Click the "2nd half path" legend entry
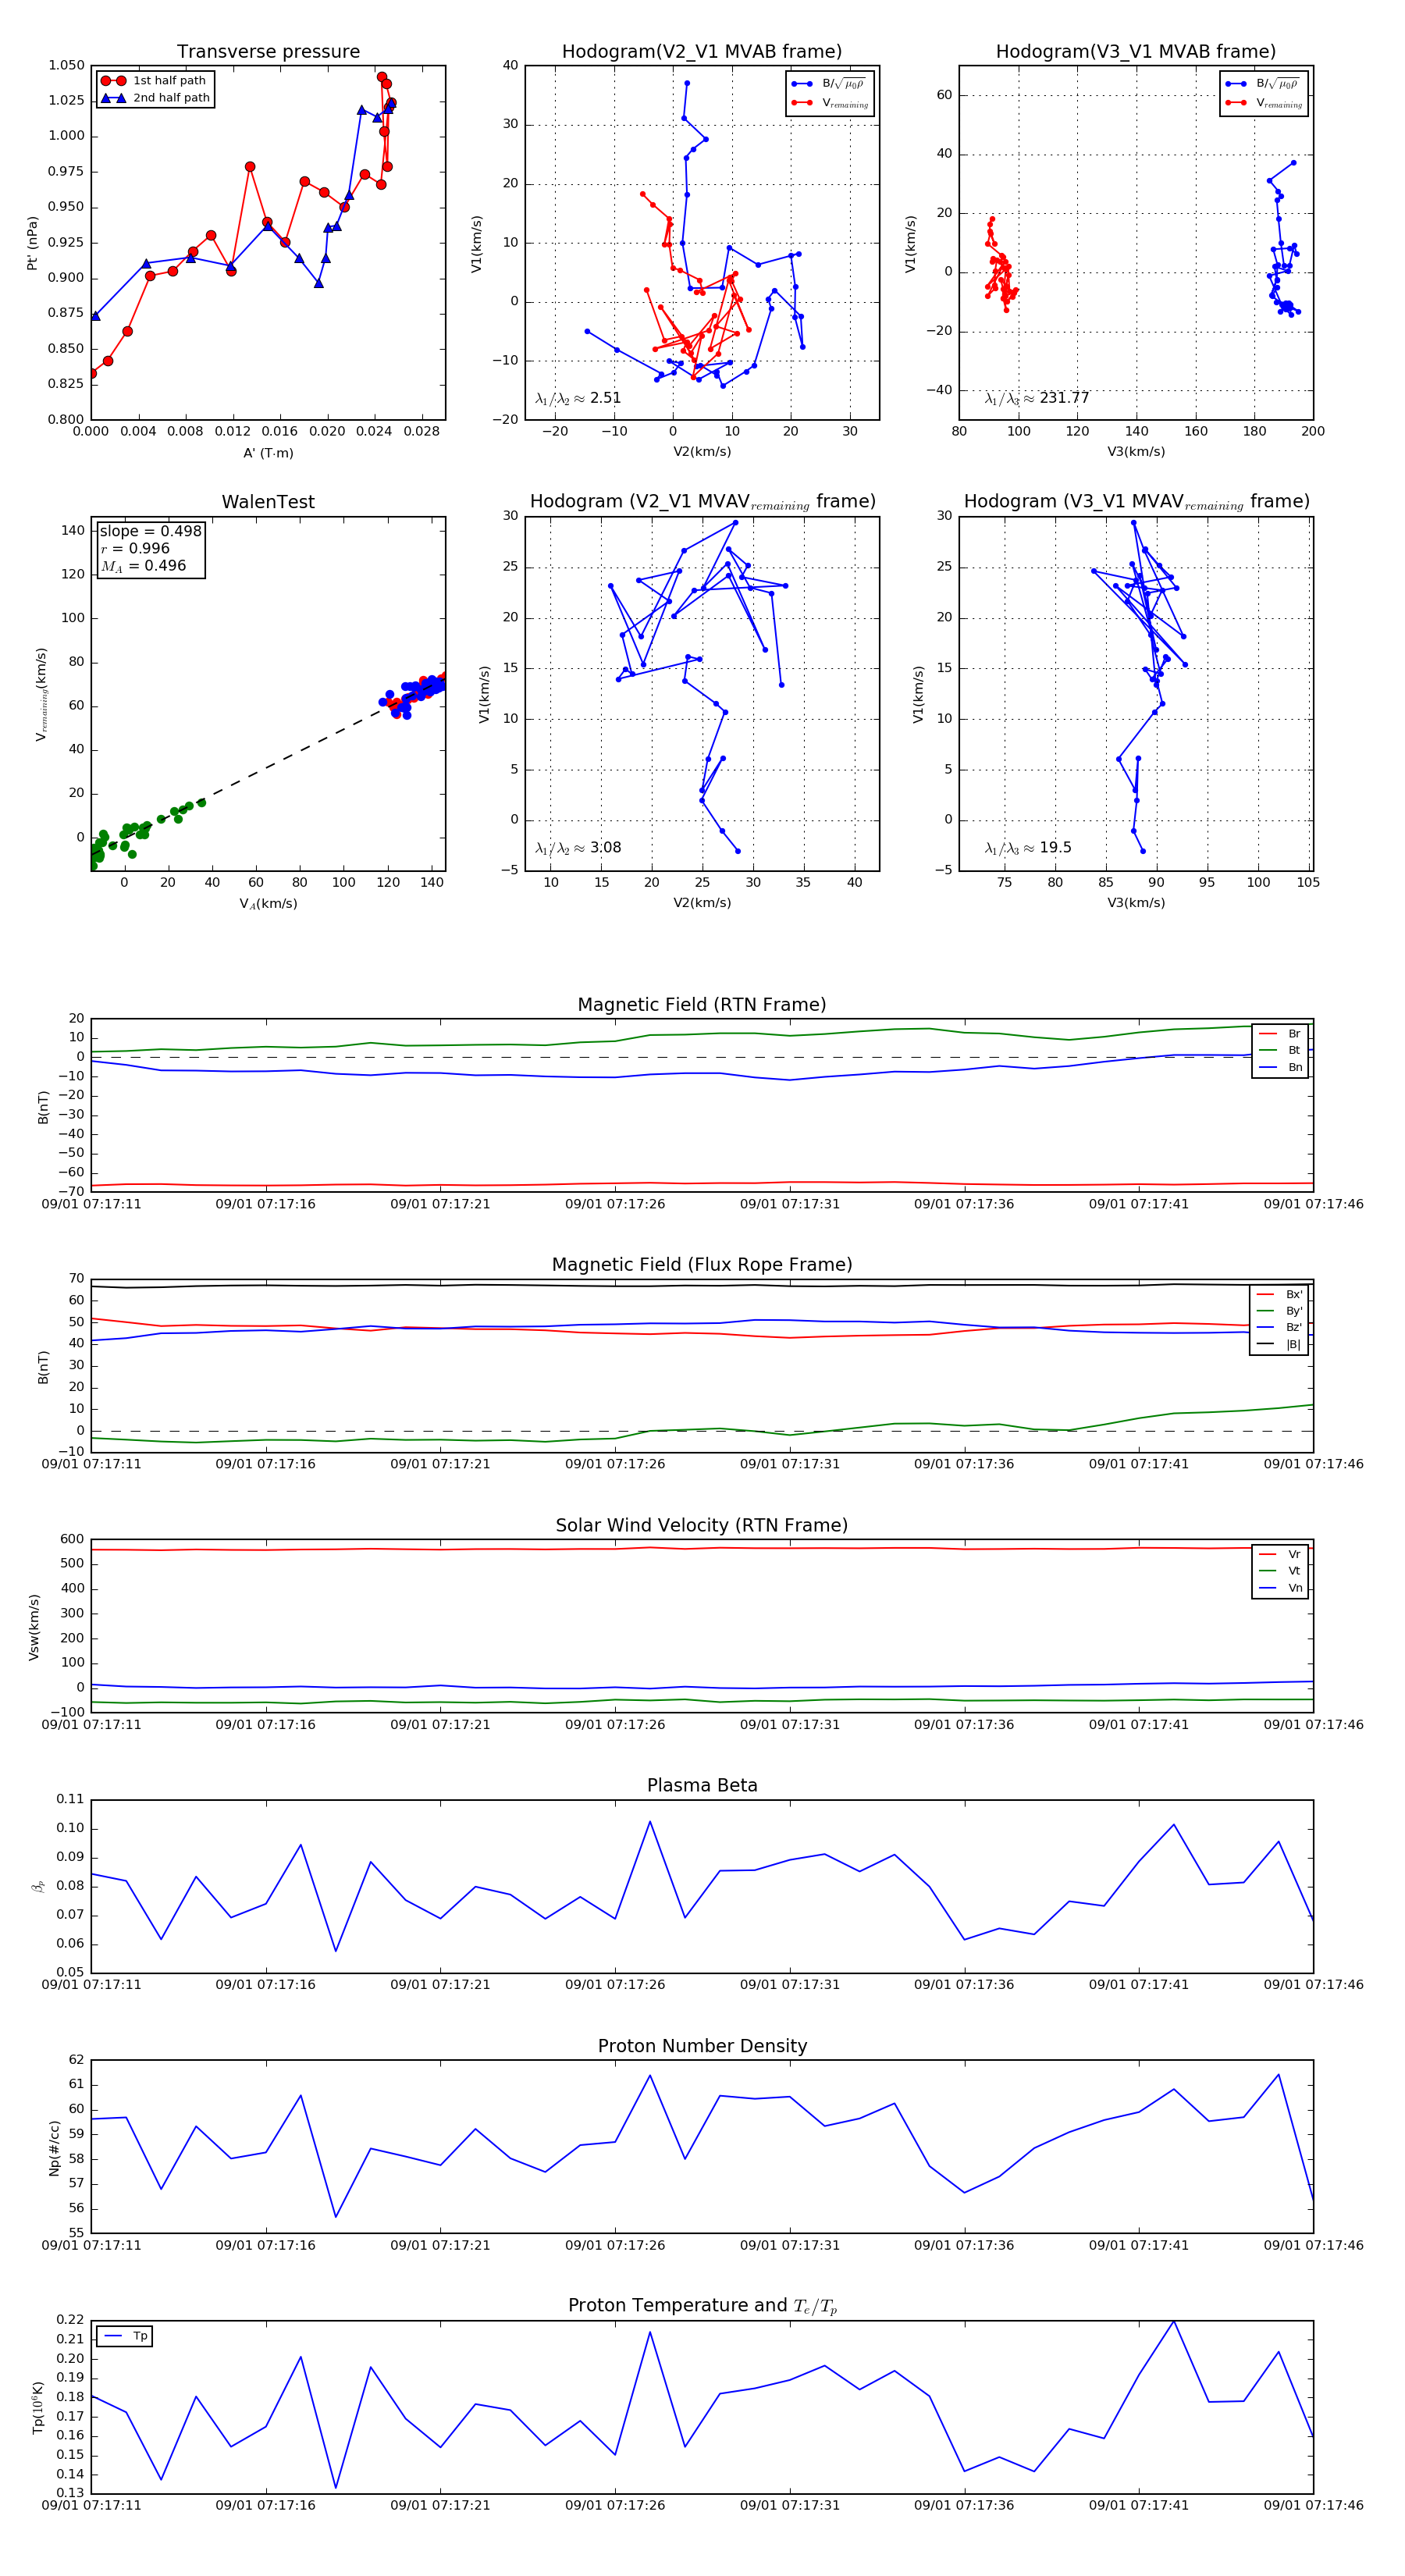 tap(156, 98)
